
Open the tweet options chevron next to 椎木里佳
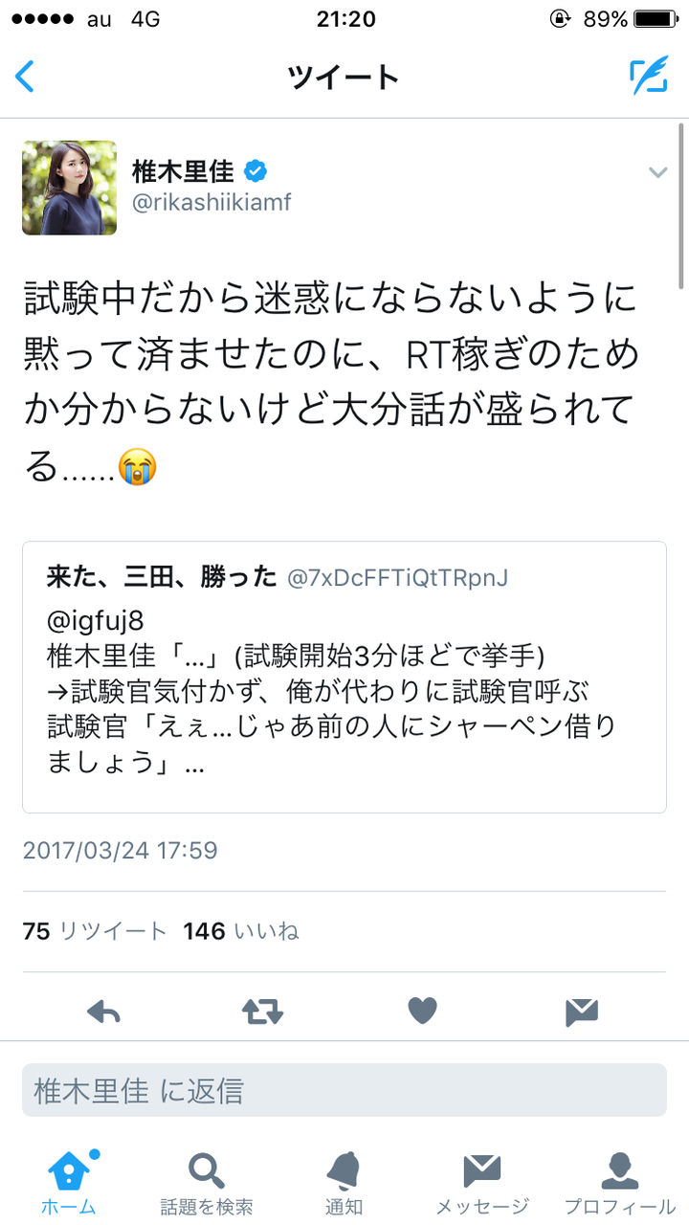(x=657, y=172)
